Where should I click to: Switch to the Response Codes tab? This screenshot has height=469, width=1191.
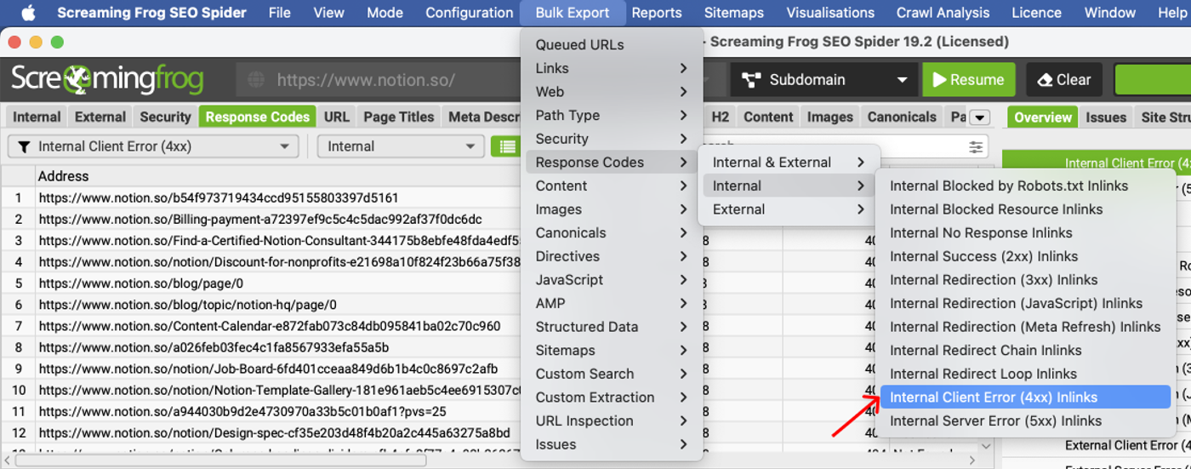pyautogui.click(x=257, y=117)
